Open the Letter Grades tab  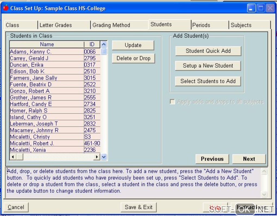(x=64, y=25)
